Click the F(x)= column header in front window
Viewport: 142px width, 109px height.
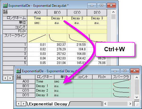(102, 77)
